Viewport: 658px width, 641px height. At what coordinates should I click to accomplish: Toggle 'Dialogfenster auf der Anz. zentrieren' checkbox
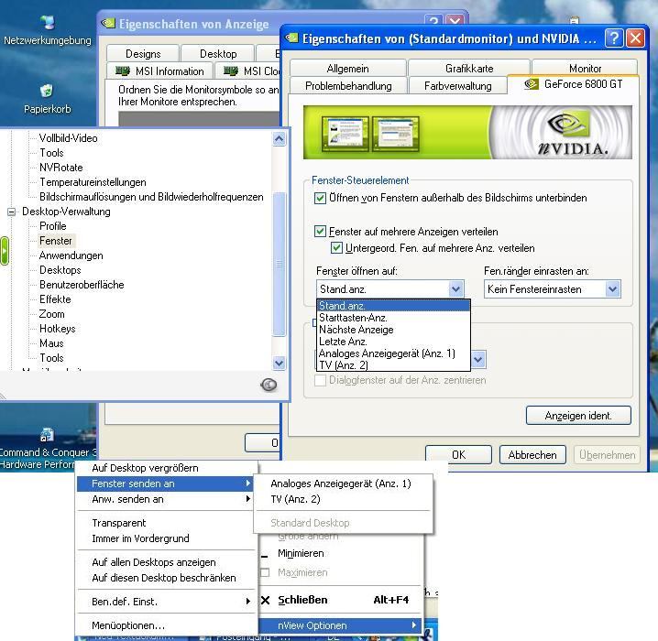tap(320, 380)
